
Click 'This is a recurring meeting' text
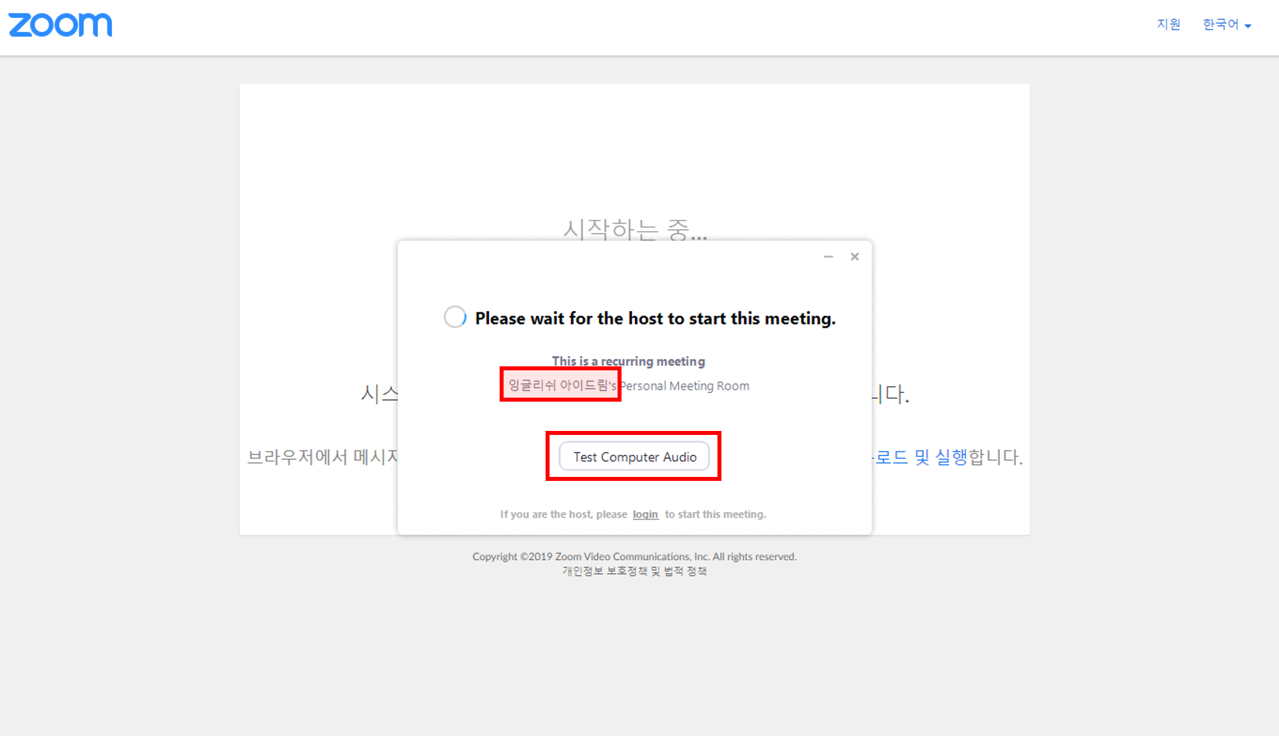point(628,361)
